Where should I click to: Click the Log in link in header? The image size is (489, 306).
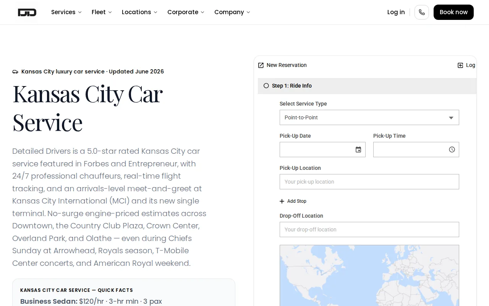396,12
